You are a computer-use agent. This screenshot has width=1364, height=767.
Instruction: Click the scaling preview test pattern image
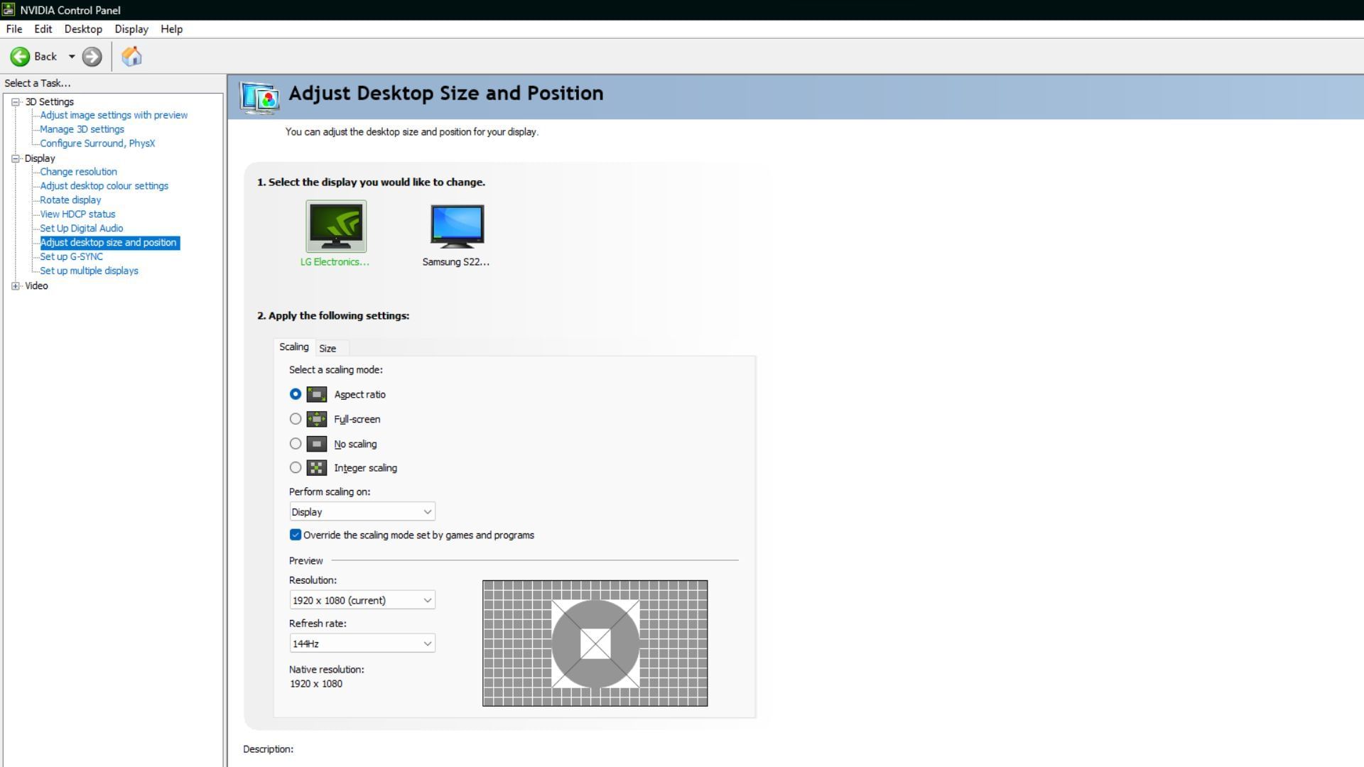click(x=595, y=643)
